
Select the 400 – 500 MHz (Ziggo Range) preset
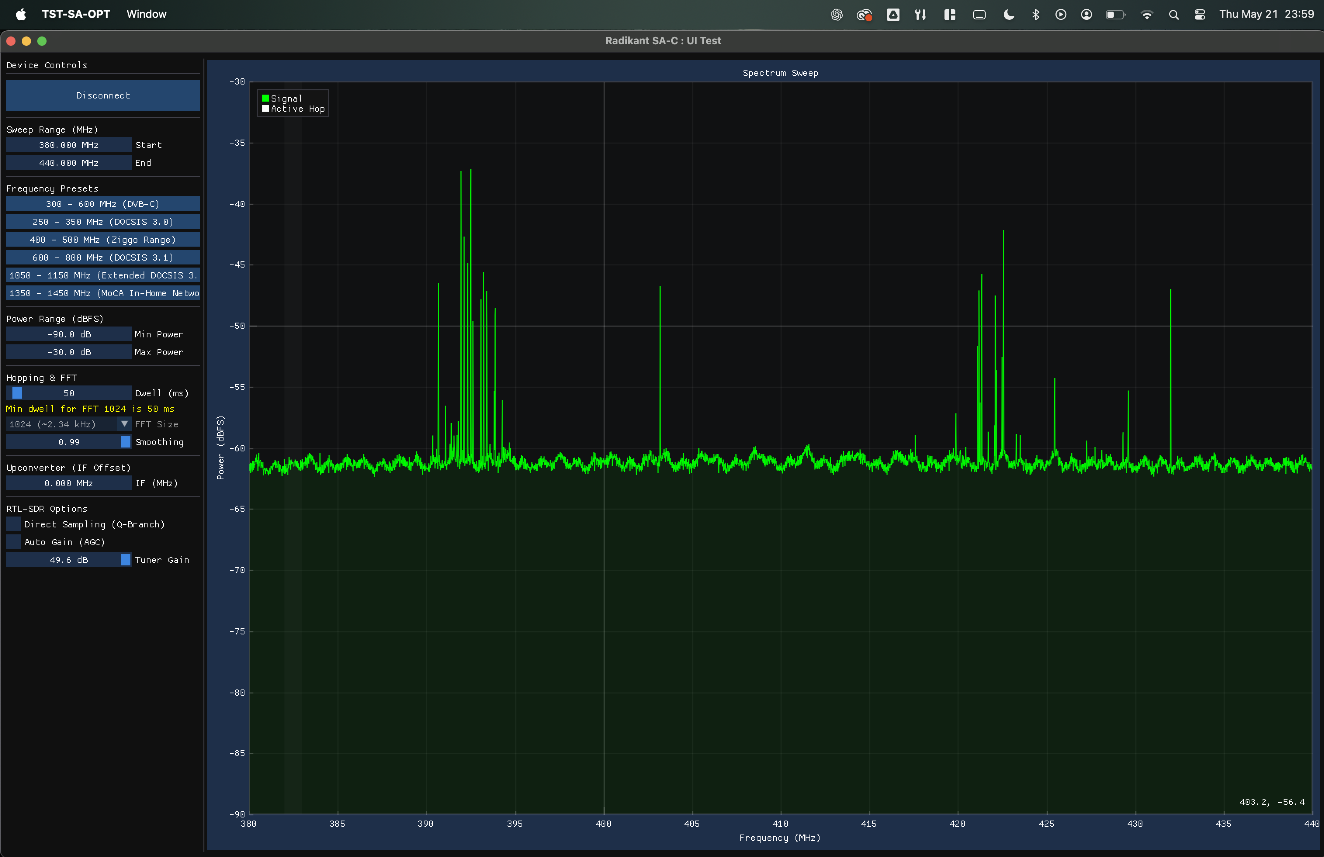(x=103, y=239)
